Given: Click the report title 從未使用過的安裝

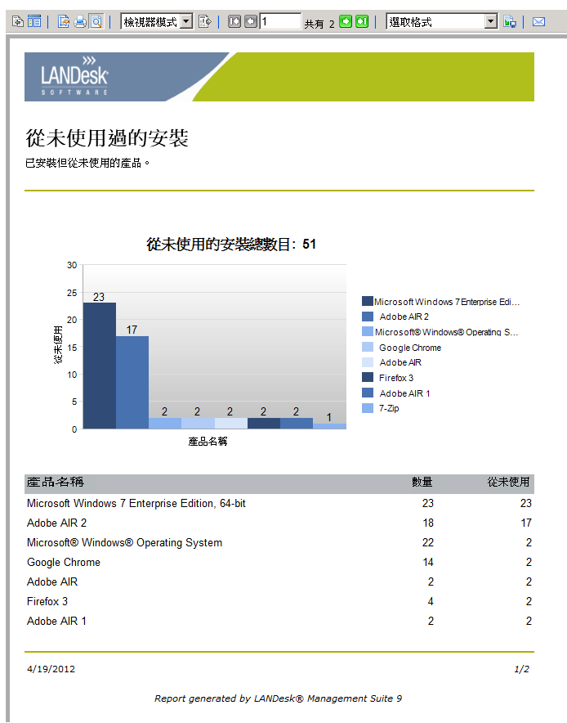Looking at the screenshot, I should pos(107,138).
